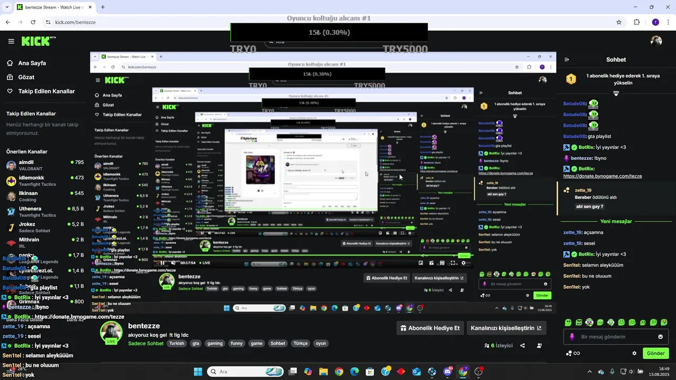676x380 pixels.
Task: Open Microsoft Store from taskbar
Action: (370, 372)
